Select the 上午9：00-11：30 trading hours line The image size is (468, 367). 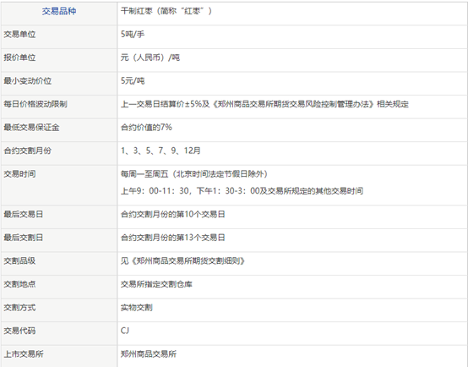click(x=242, y=191)
